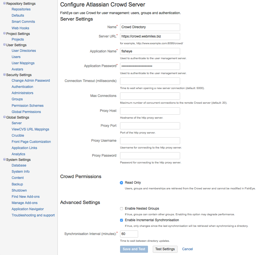Image resolution: width=261 pixels, height=255 pixels.
Task: Open Application Navigator
Action: pos(28,209)
